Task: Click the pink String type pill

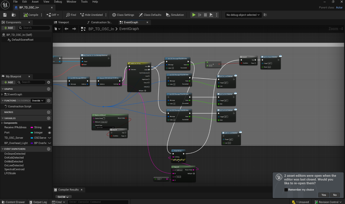Action: [32, 127]
